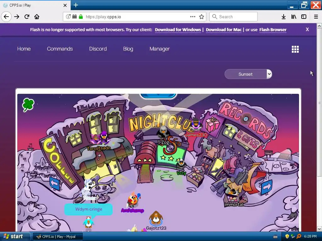This screenshot has height=241, width=322.
Task: Click the scrollbar down arrow
Action: [319, 229]
